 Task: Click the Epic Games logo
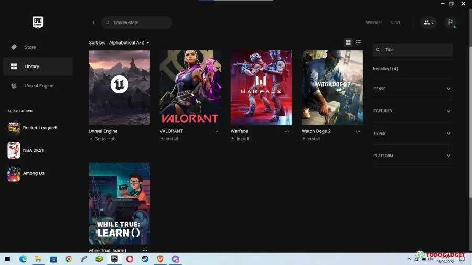tap(38, 22)
